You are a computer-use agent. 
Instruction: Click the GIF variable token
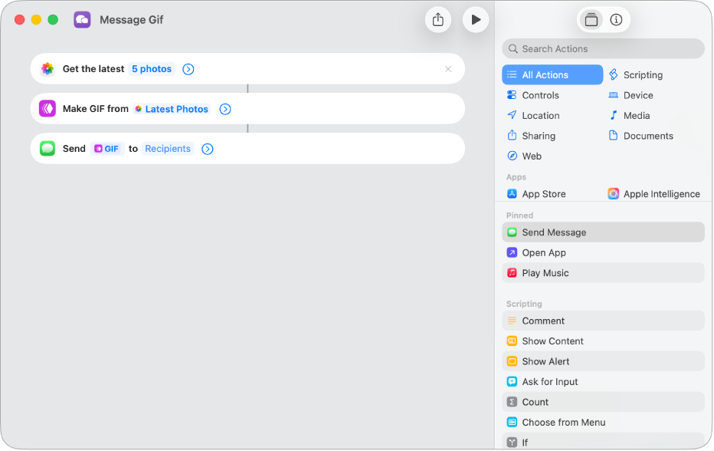(x=106, y=149)
